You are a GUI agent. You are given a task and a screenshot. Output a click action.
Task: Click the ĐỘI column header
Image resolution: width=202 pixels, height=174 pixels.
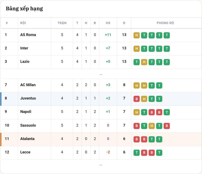point(23,23)
